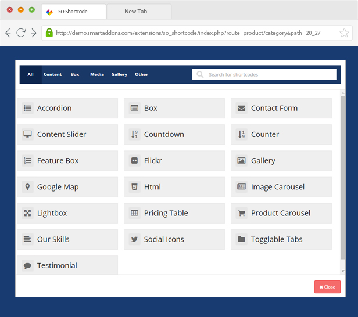Switch to the Other category tab
The image size is (358, 317).
click(x=141, y=74)
